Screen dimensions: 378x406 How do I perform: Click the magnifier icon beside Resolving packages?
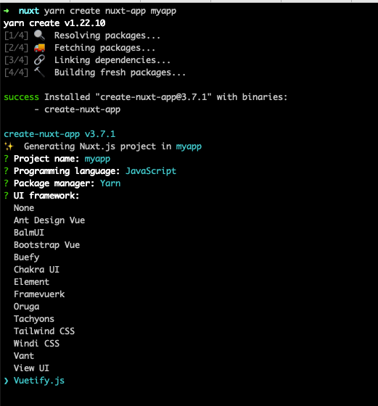(x=39, y=36)
